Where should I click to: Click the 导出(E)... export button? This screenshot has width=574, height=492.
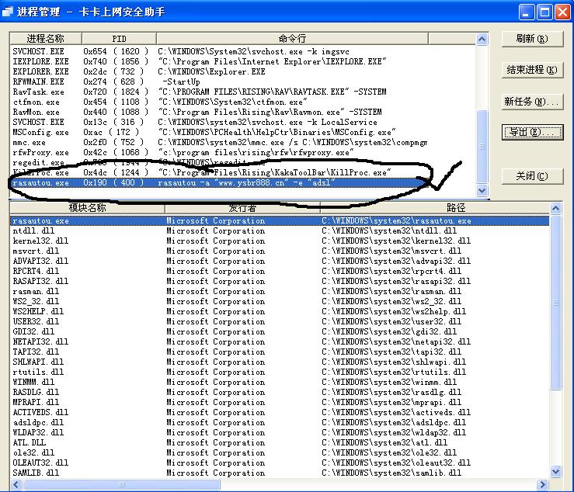[x=532, y=132]
